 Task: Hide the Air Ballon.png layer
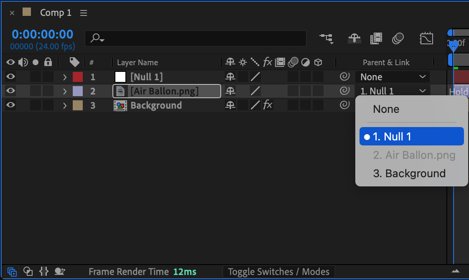(10, 91)
